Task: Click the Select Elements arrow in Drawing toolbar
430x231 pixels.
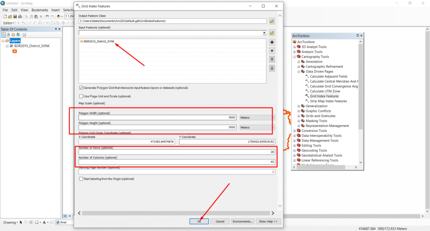Action: coord(21,222)
